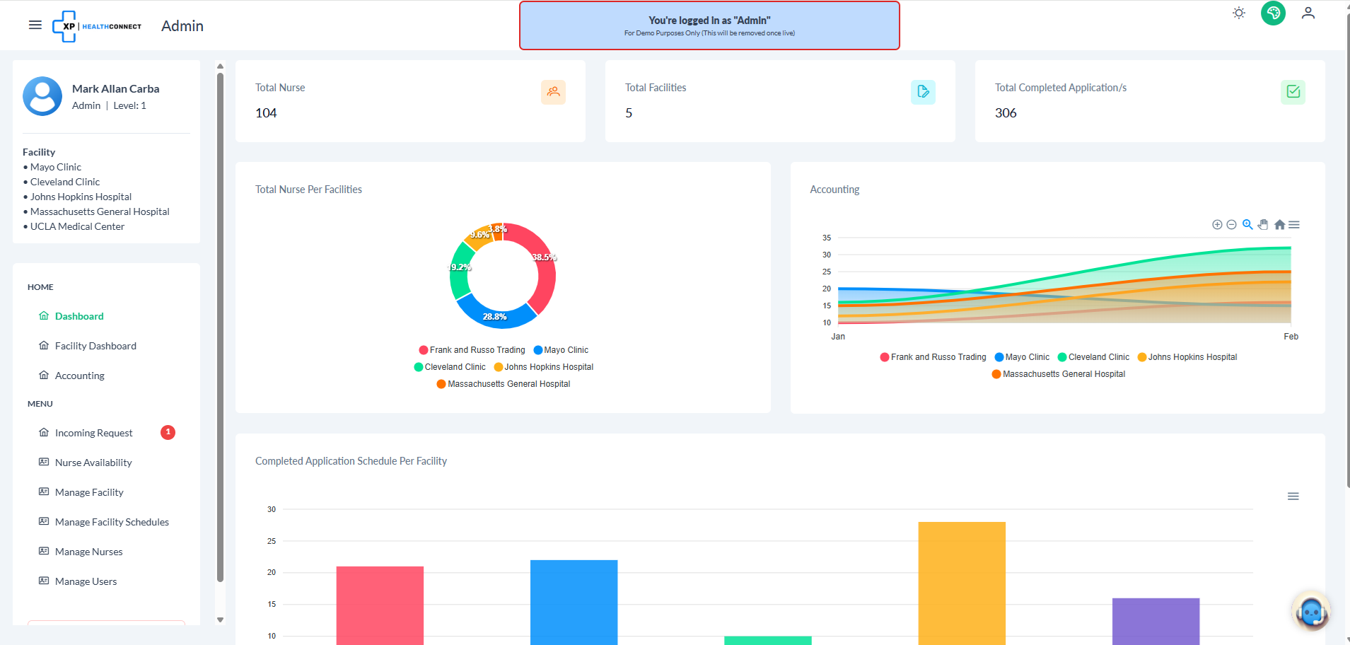Open the Accounting chart hamburger menu
1350x645 pixels.
tap(1295, 224)
